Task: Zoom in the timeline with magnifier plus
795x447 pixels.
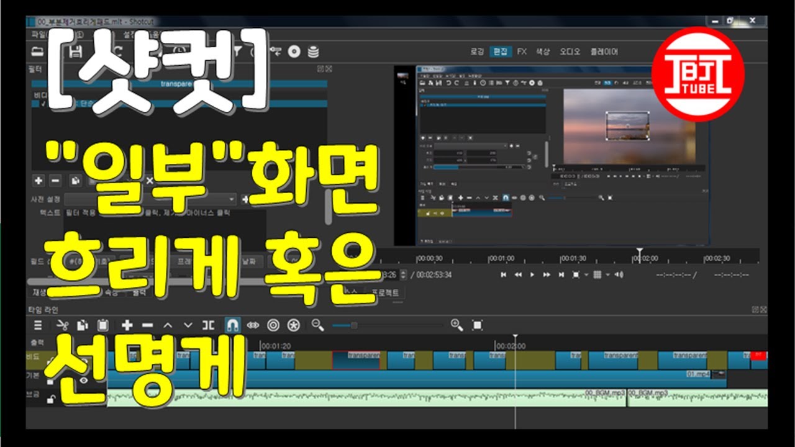Action: click(457, 325)
